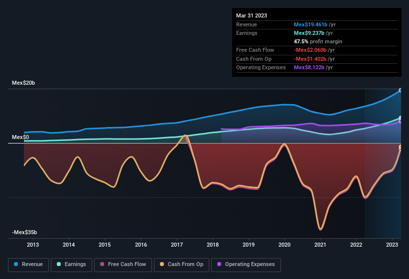Click the pink Free Cash Flow legend dot
This screenshot has height=279, width=409.
coord(102,264)
